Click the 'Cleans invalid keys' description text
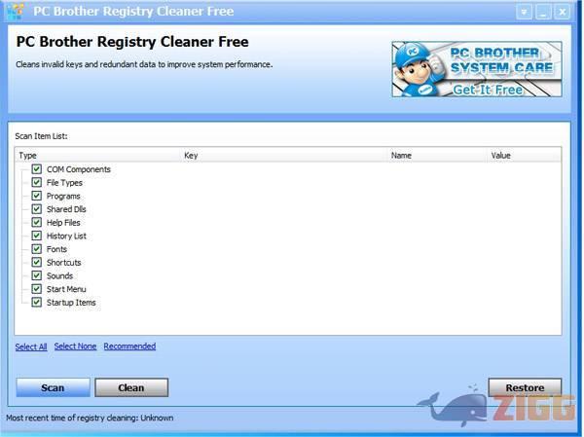584x437 pixels. 144,64
